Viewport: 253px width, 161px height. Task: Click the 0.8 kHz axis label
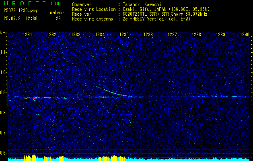(3, 113)
